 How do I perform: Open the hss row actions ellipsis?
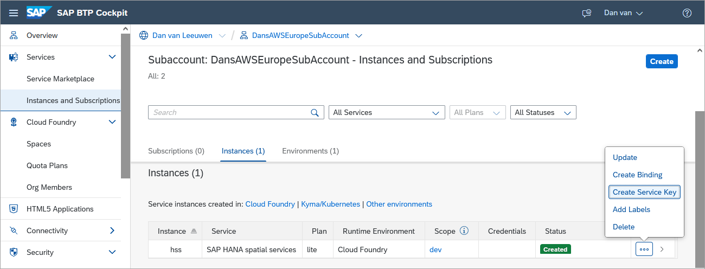[644, 249]
